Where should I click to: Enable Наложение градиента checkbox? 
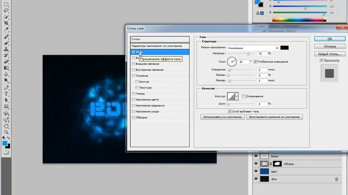click(133, 106)
